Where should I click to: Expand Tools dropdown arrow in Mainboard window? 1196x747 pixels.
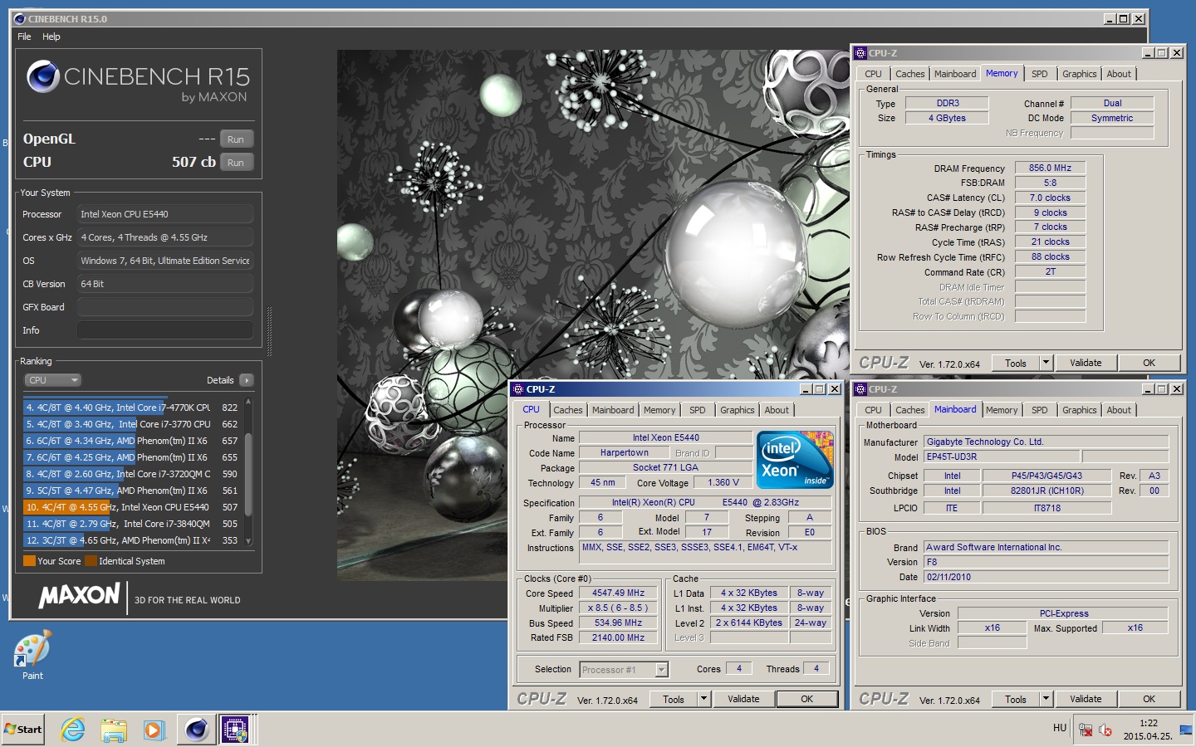click(x=1046, y=699)
